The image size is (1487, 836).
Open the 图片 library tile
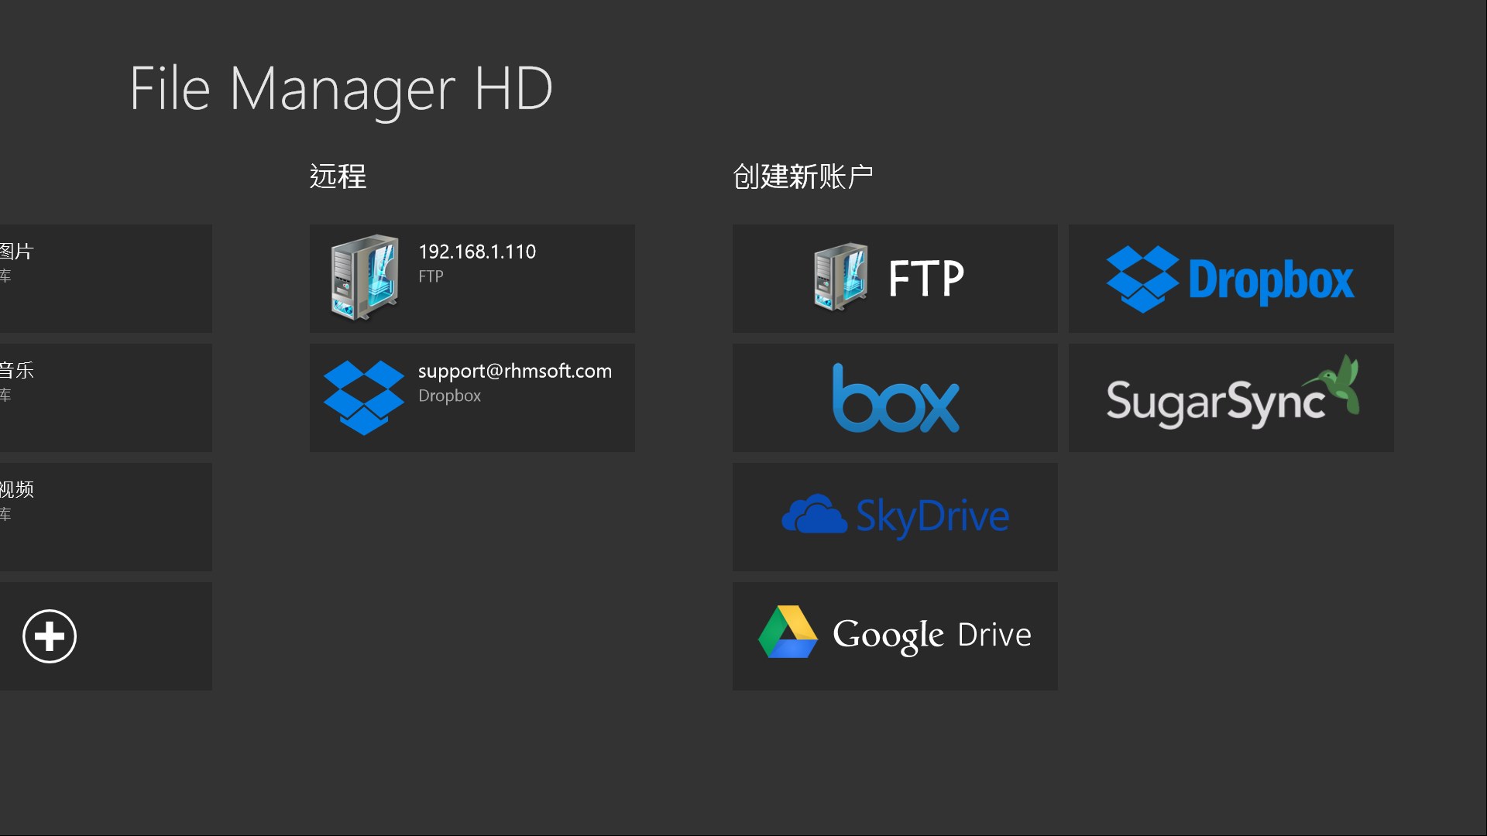pos(106,279)
